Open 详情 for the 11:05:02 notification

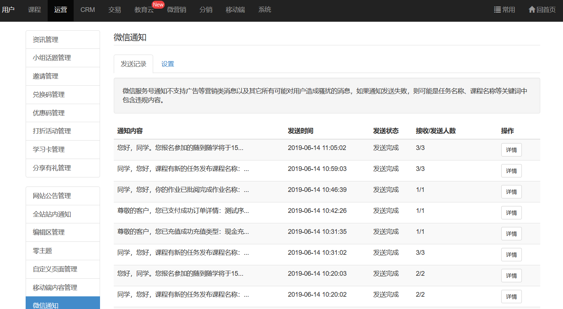511,150
